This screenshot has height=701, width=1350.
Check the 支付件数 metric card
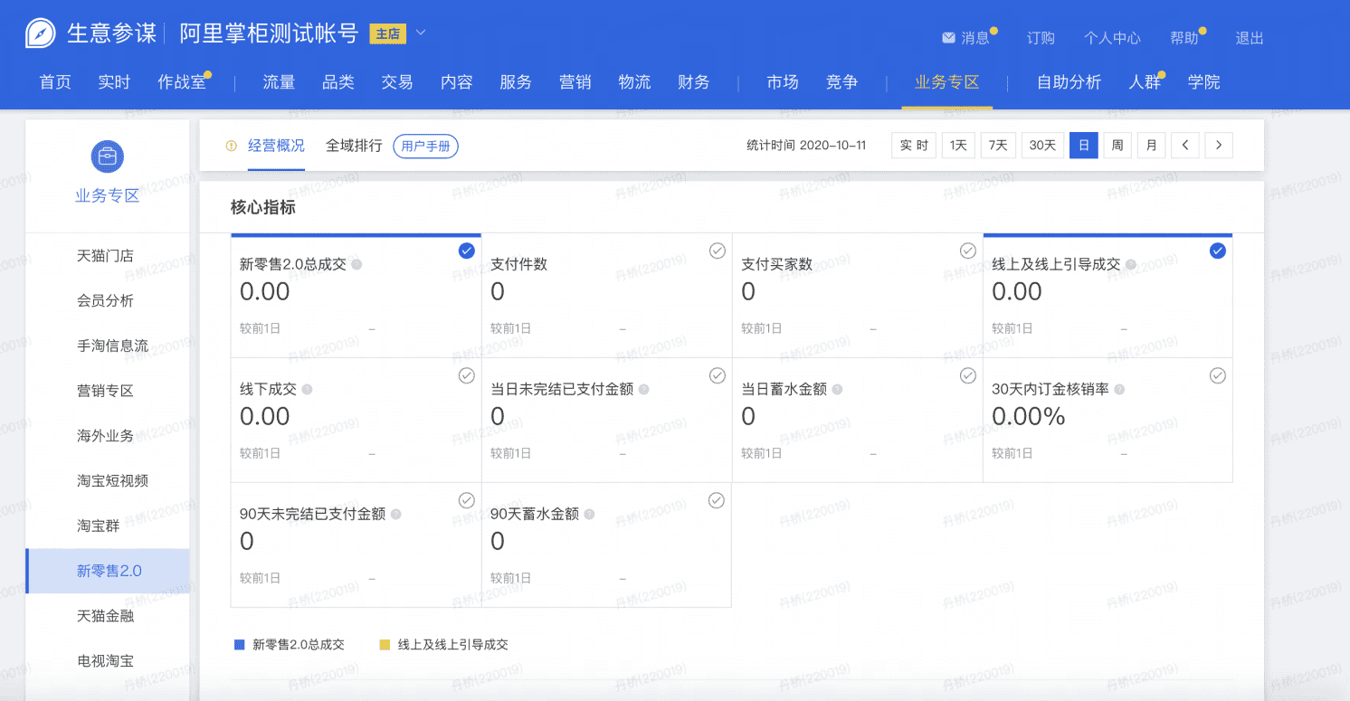pos(718,251)
